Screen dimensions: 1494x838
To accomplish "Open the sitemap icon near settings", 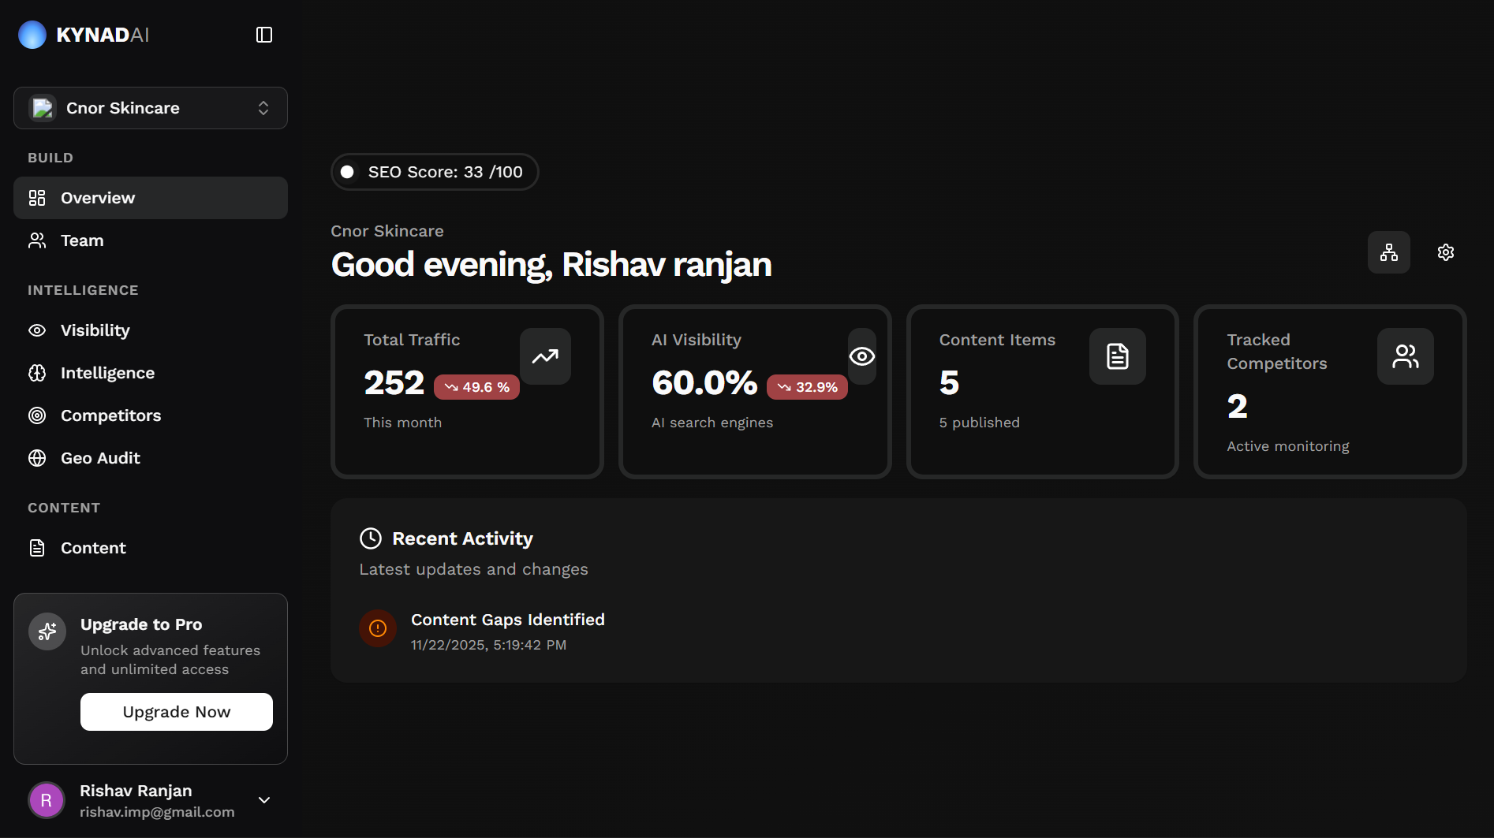I will point(1388,252).
